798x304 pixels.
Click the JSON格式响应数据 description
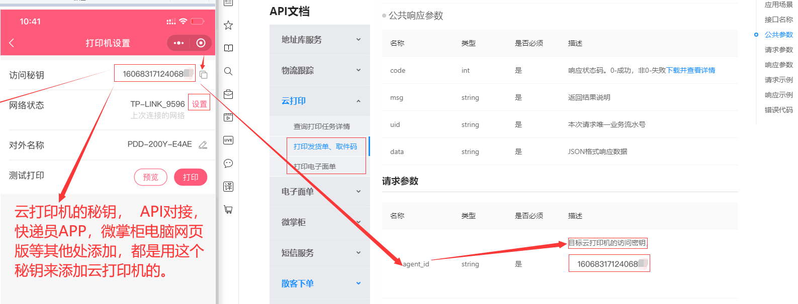(598, 151)
